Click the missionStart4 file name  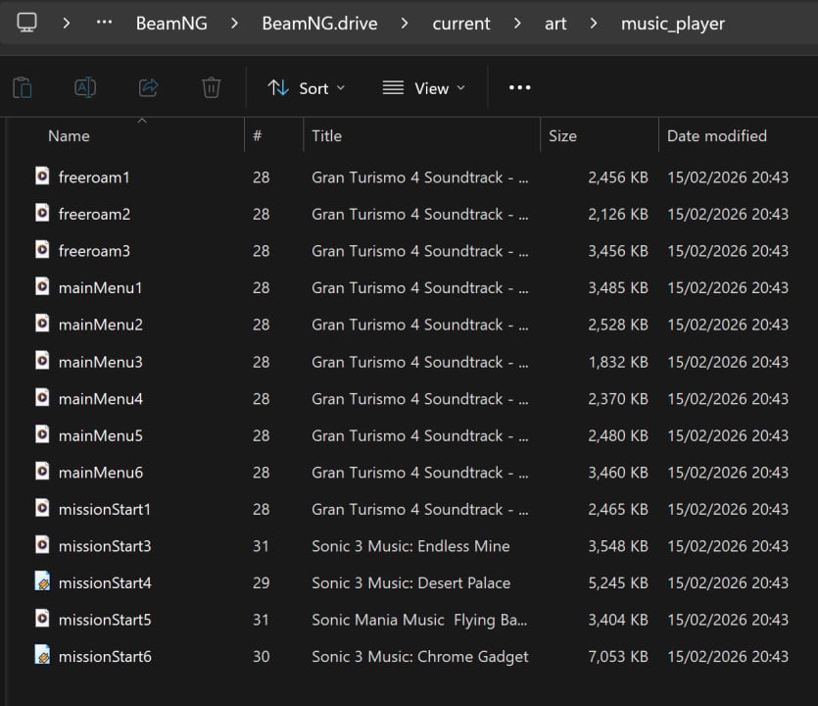click(x=105, y=582)
